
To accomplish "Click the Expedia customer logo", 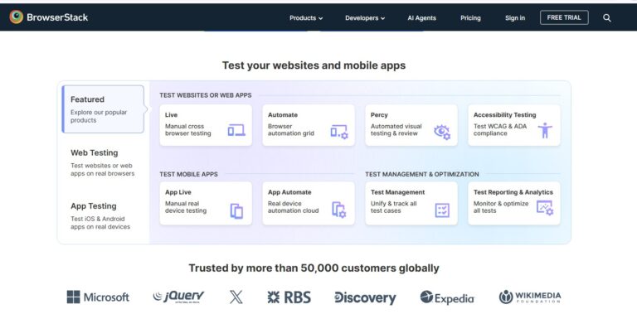I will 447,297.
